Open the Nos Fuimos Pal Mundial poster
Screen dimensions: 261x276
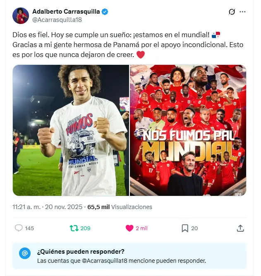pyautogui.click(x=188, y=130)
